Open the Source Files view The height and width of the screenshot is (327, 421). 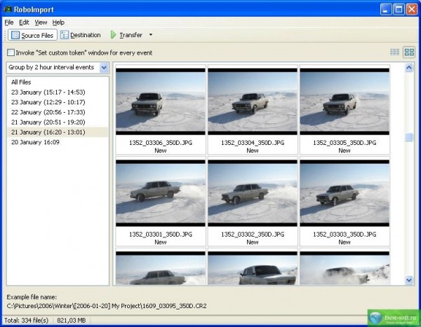(x=32, y=35)
